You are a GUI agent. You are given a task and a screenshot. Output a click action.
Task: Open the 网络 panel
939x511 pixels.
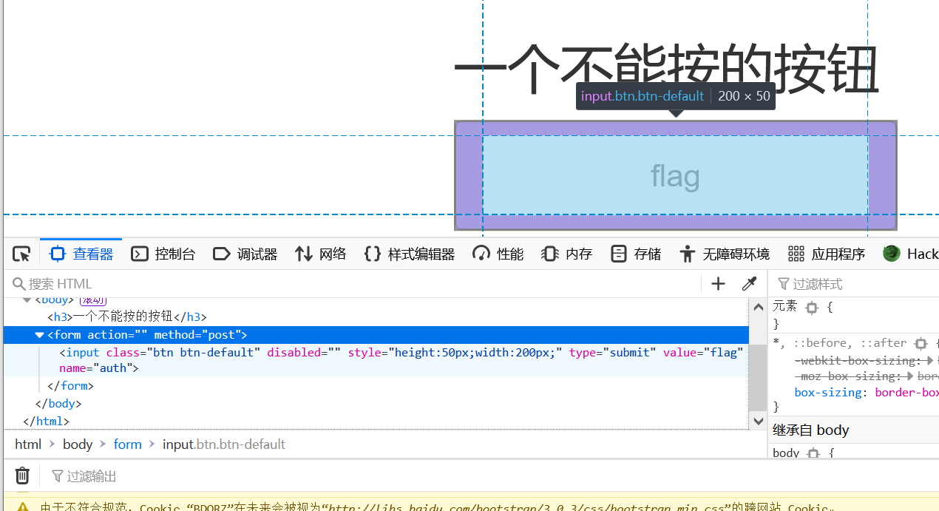[x=320, y=253]
